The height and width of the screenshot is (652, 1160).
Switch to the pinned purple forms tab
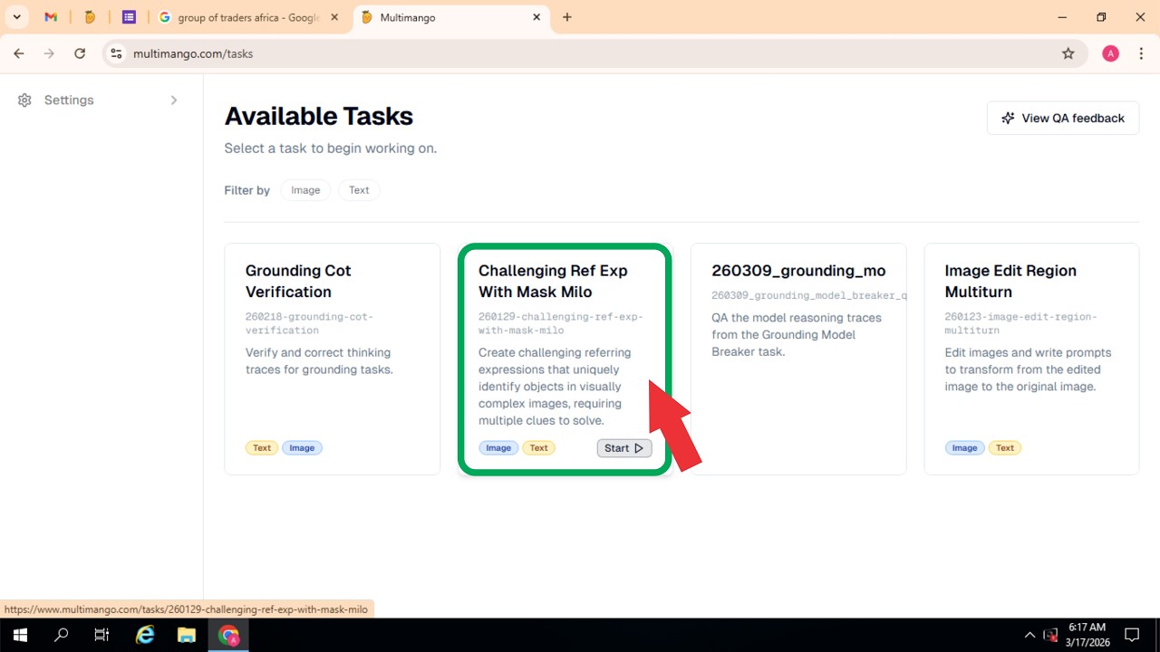(x=129, y=17)
